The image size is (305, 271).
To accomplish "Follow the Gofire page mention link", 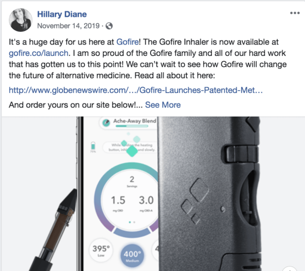I will [x=127, y=42].
